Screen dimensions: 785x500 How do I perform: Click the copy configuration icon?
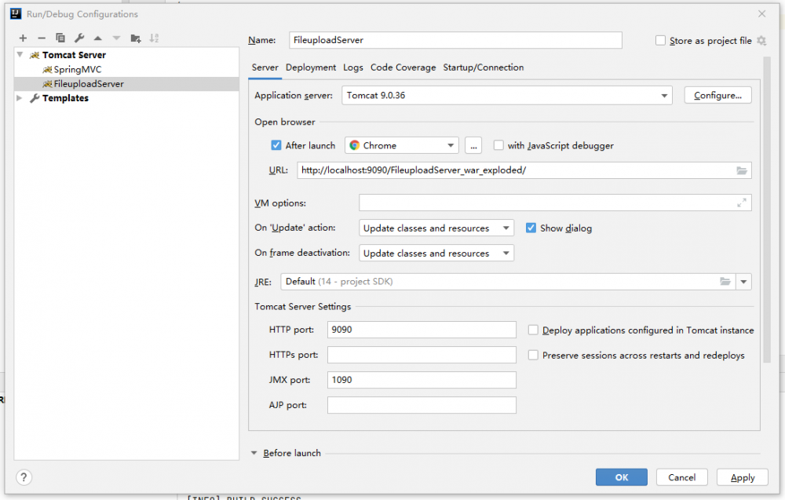tap(60, 38)
